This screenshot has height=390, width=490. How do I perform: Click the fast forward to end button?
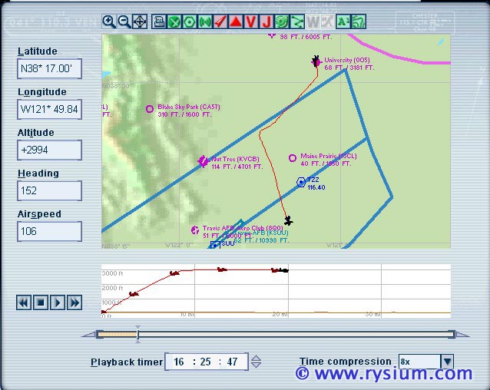[74, 302]
